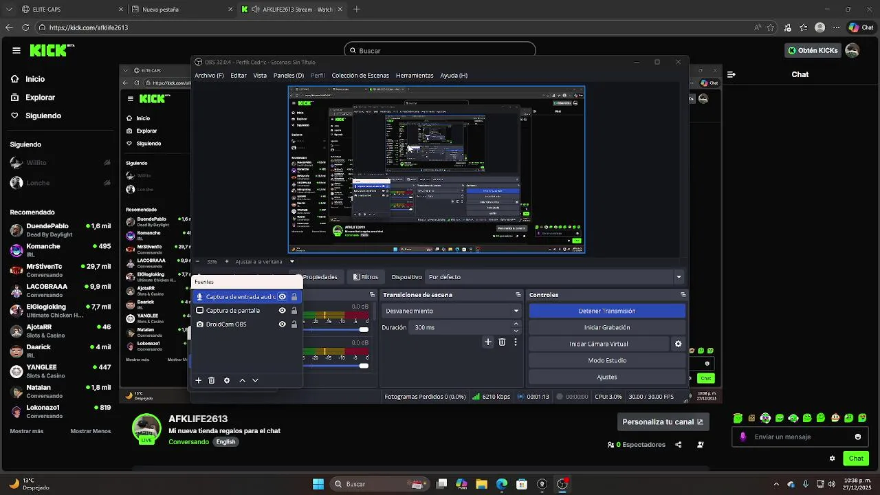This screenshot has width=880, height=495.
Task: Toggle lock on DroidCam OBS source
Action: [294, 324]
